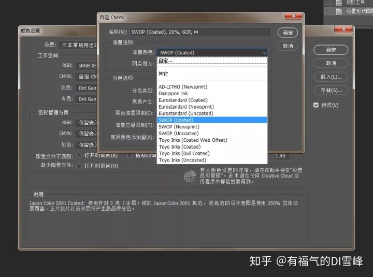
Task: Click the 1.45 value field
Action: click(281, 156)
